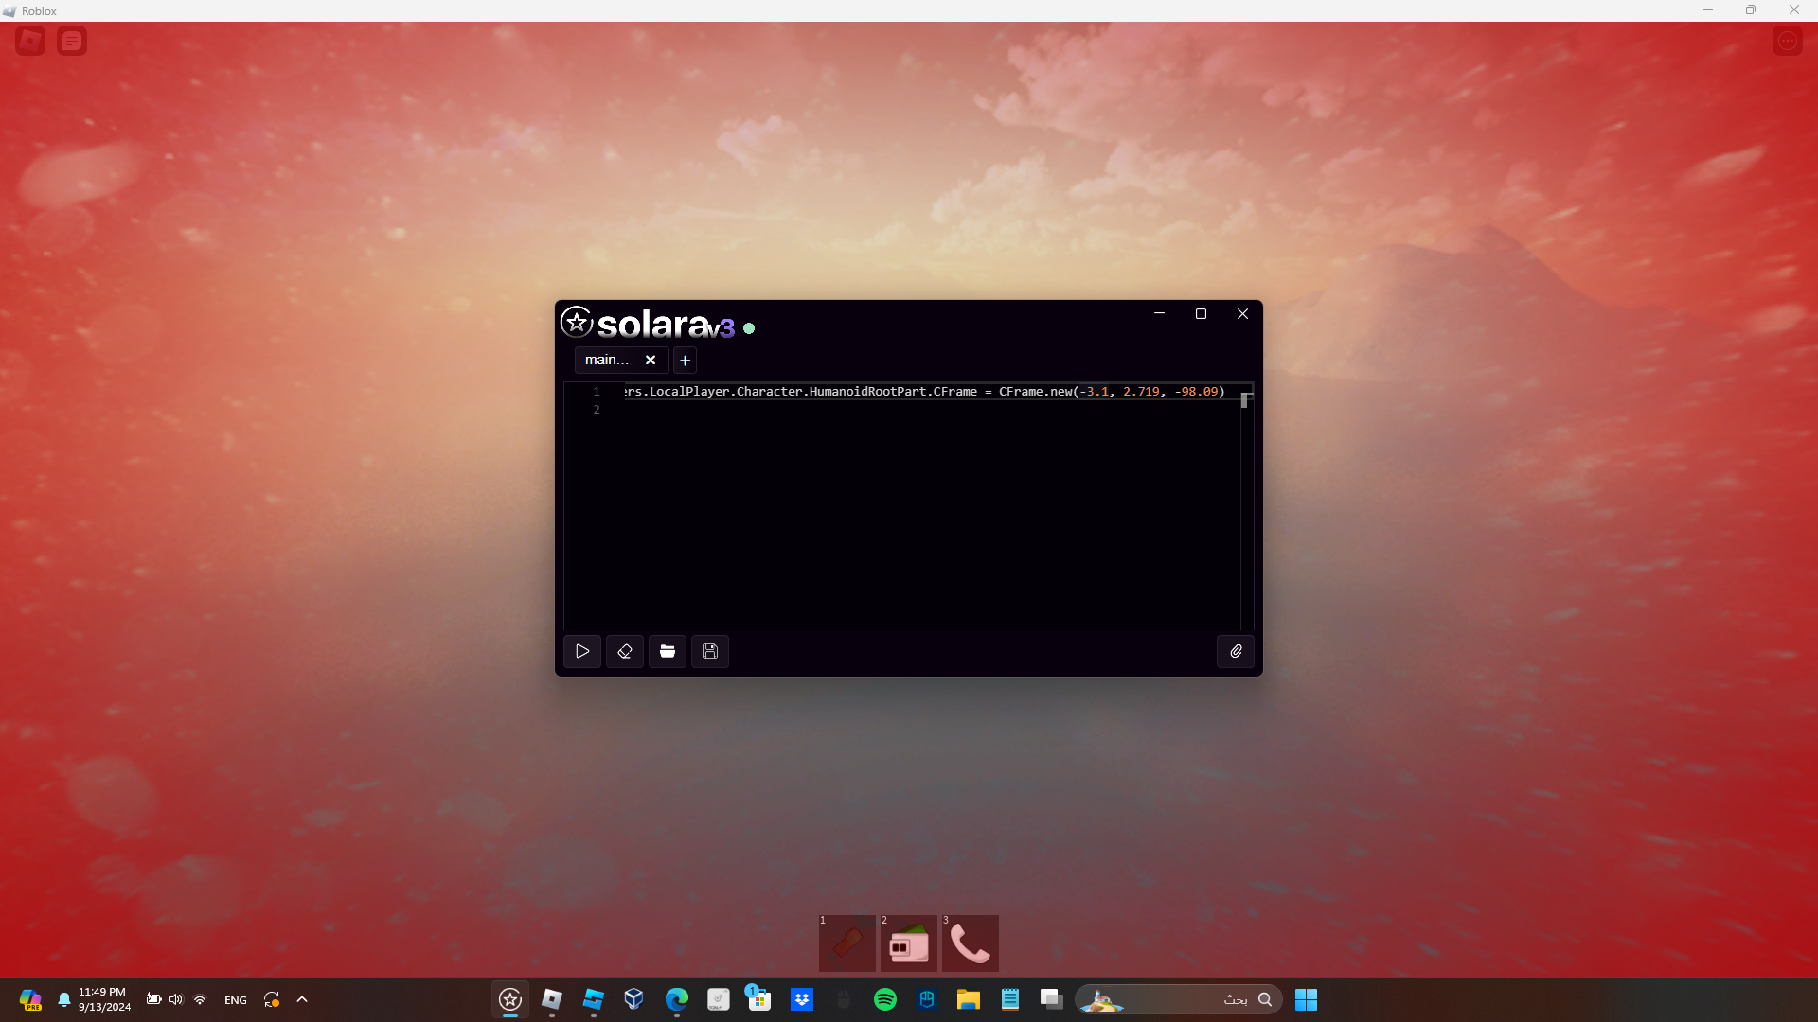Save the script with the floppy disk icon
1818x1022 pixels.
(x=710, y=651)
